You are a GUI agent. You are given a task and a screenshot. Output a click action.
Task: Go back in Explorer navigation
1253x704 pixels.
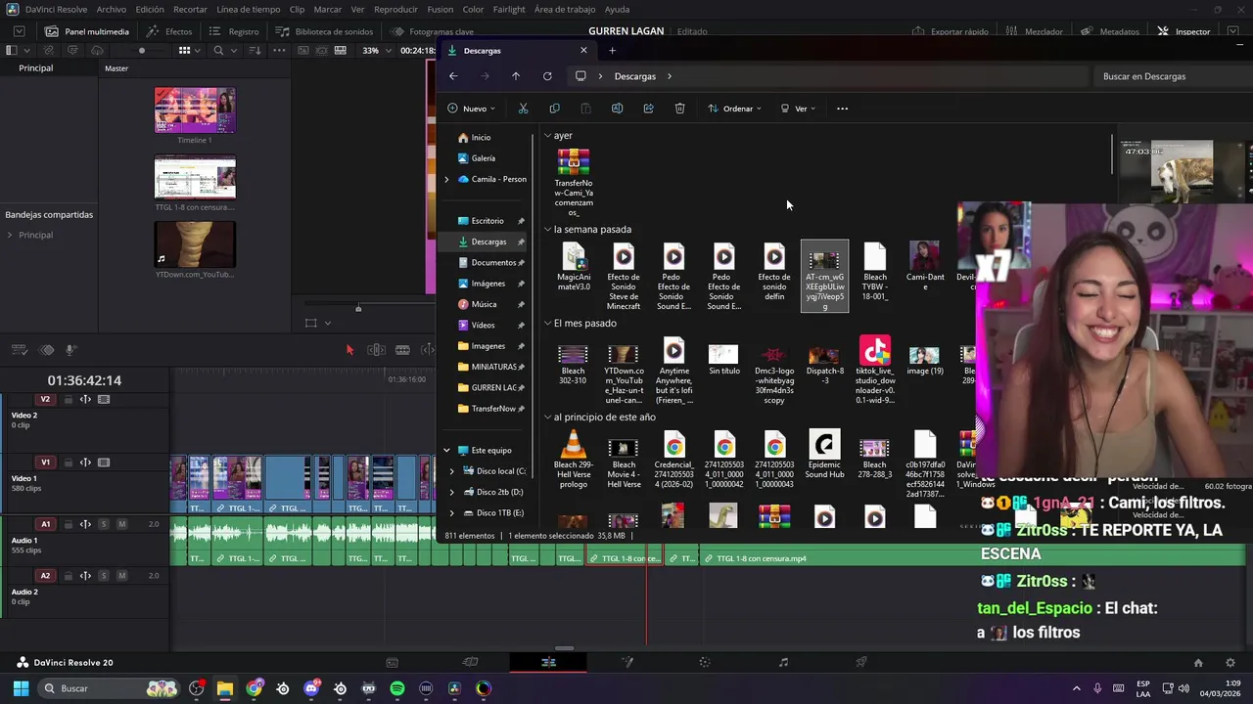pos(453,76)
